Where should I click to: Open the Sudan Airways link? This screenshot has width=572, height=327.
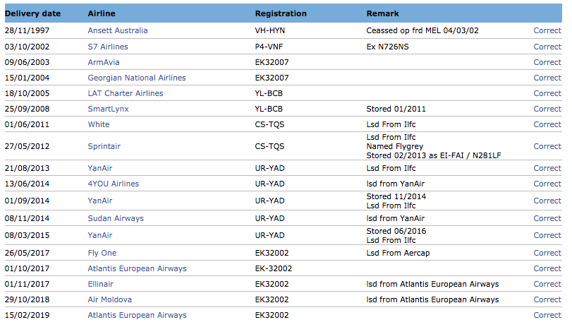(x=116, y=218)
